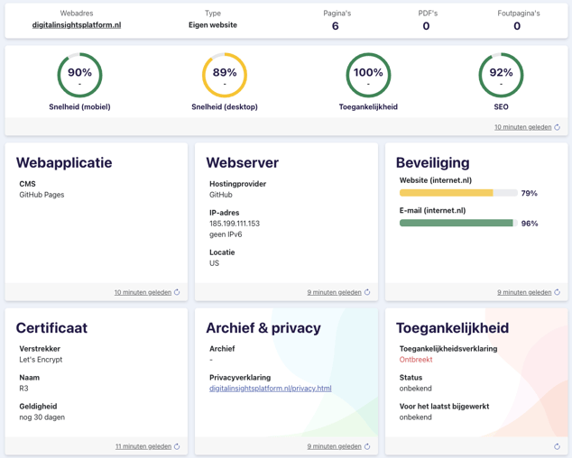Refresh the Webapplicatie card data

177,292
